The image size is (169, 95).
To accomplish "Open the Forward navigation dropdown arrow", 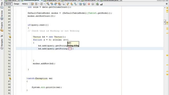I will click(x=44, y=4).
